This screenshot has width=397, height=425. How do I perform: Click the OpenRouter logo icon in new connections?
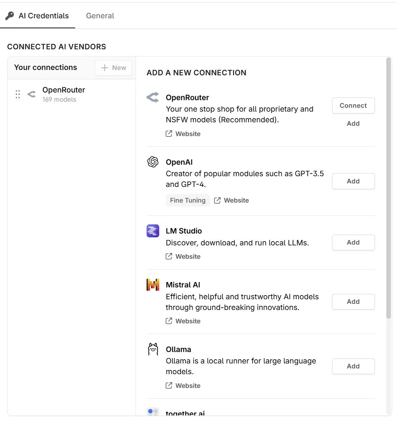153,97
